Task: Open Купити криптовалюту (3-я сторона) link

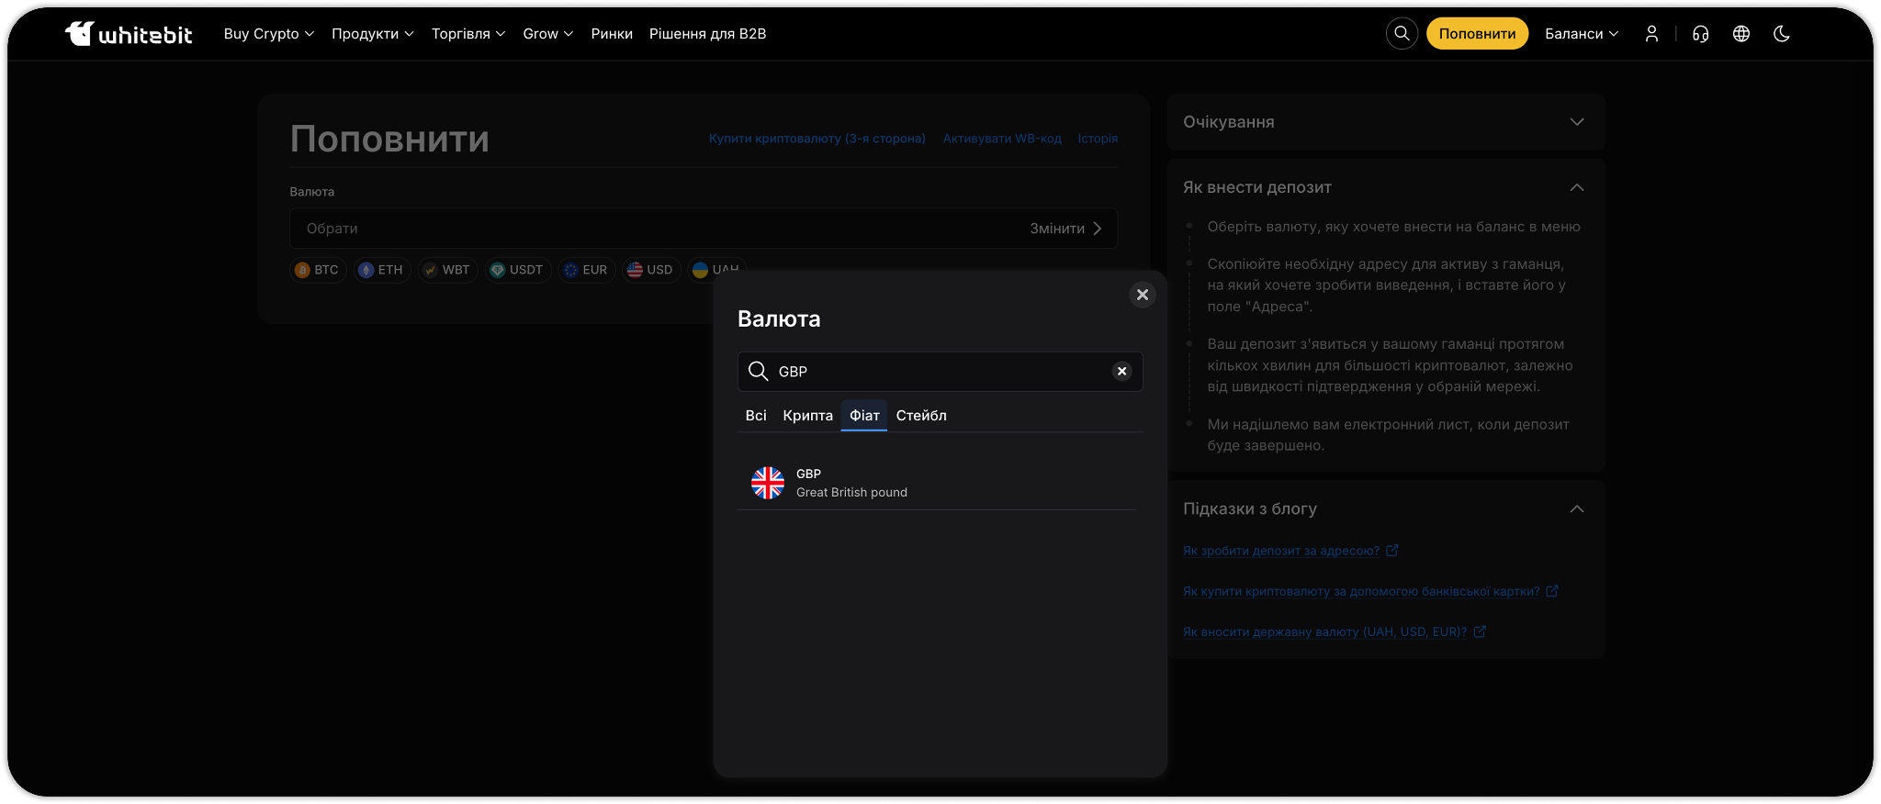Action: pyautogui.click(x=817, y=139)
